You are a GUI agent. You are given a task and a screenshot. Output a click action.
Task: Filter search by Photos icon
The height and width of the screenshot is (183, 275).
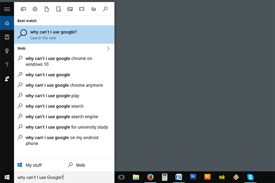pyautogui.click(x=70, y=9)
